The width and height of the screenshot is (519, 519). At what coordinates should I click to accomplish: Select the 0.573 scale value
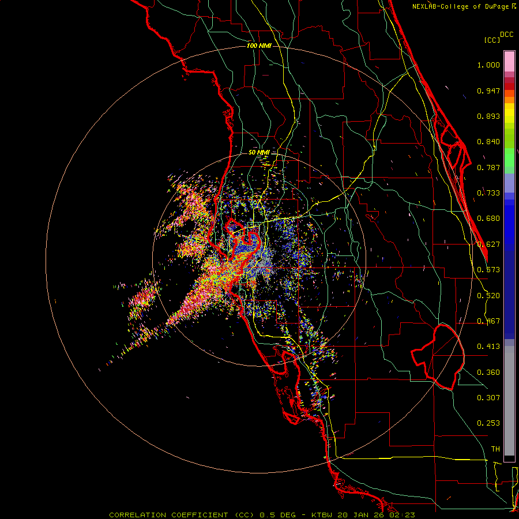(488, 270)
